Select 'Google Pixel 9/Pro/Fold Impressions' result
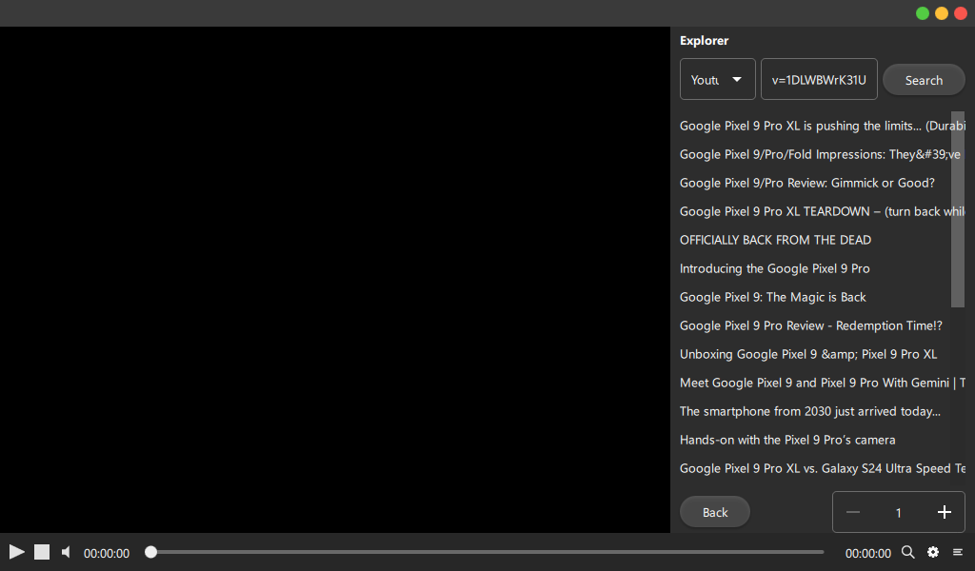This screenshot has width=975, height=571. 822,154
